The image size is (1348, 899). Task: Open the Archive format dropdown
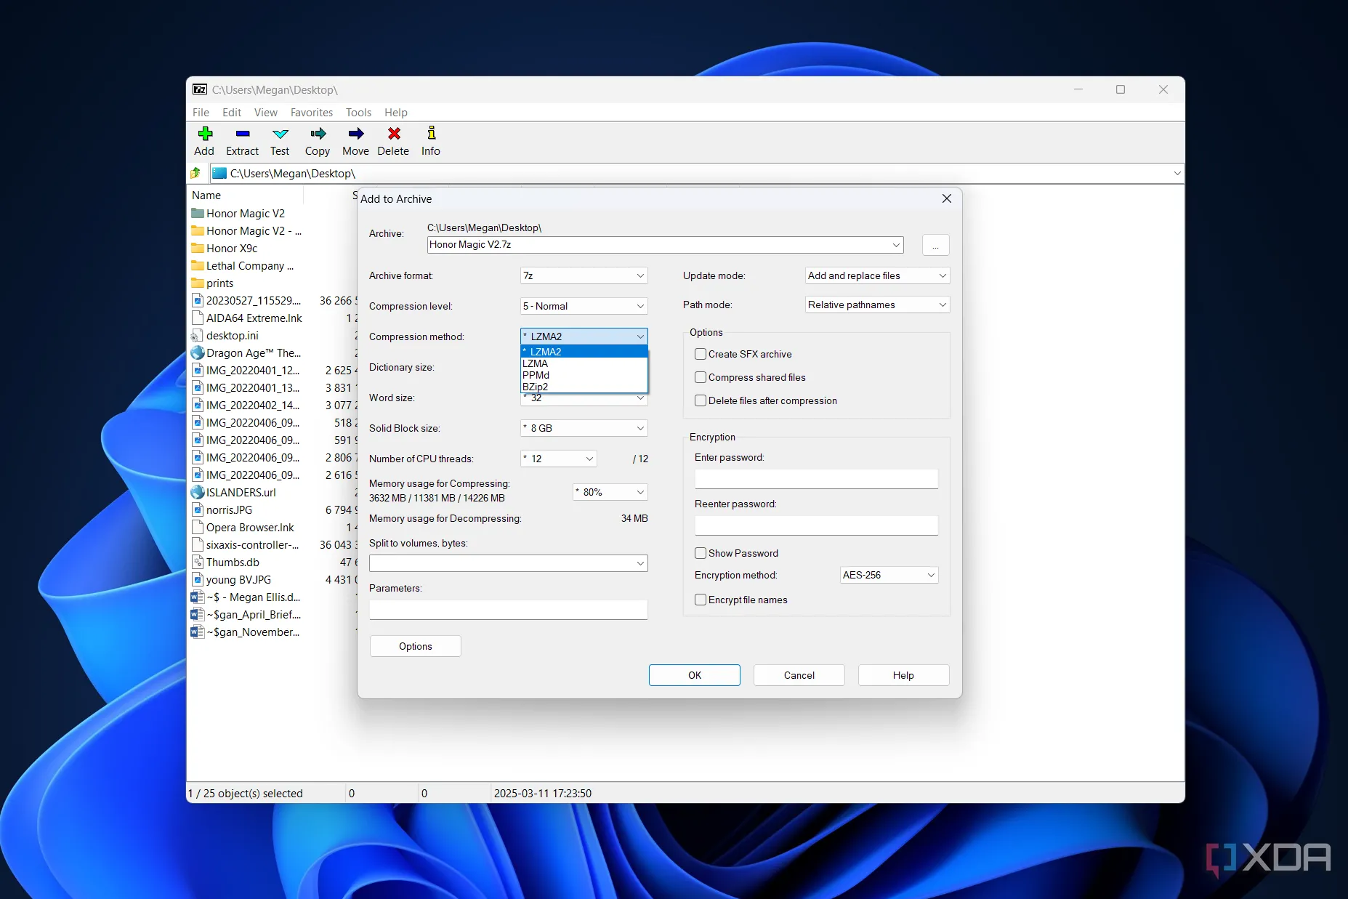click(x=584, y=275)
